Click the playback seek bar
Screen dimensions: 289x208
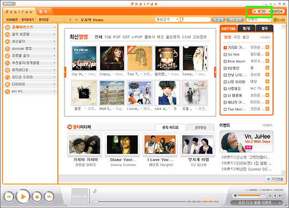pos(140,202)
